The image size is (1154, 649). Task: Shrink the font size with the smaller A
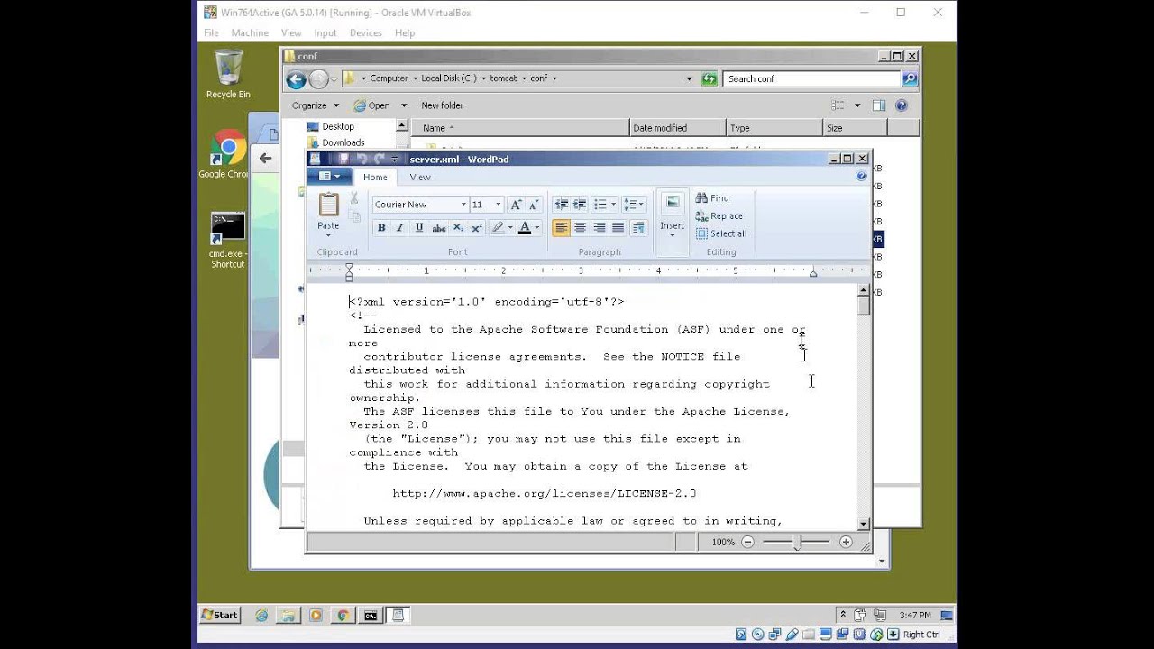(533, 205)
